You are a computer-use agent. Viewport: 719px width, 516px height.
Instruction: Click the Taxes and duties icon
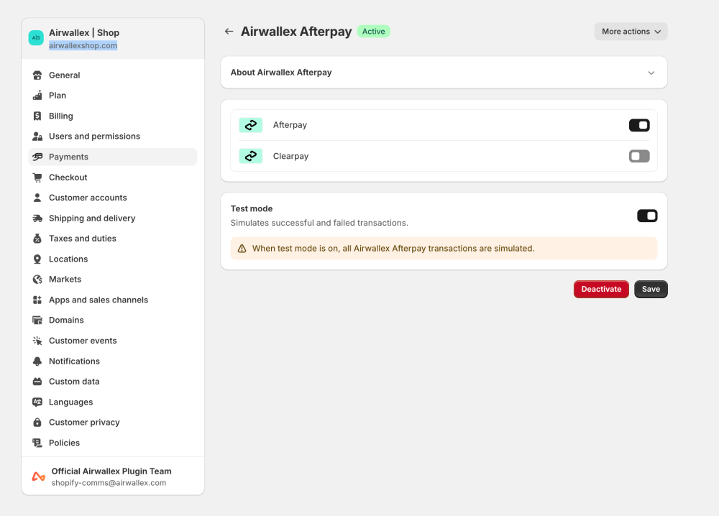37,238
